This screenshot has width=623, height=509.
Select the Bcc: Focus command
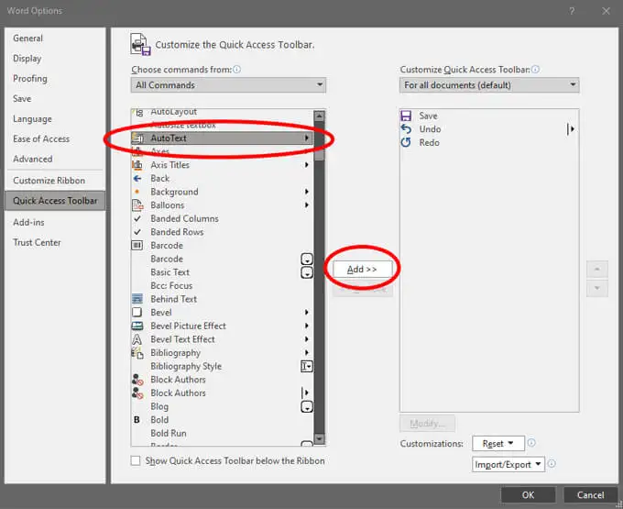[171, 285]
